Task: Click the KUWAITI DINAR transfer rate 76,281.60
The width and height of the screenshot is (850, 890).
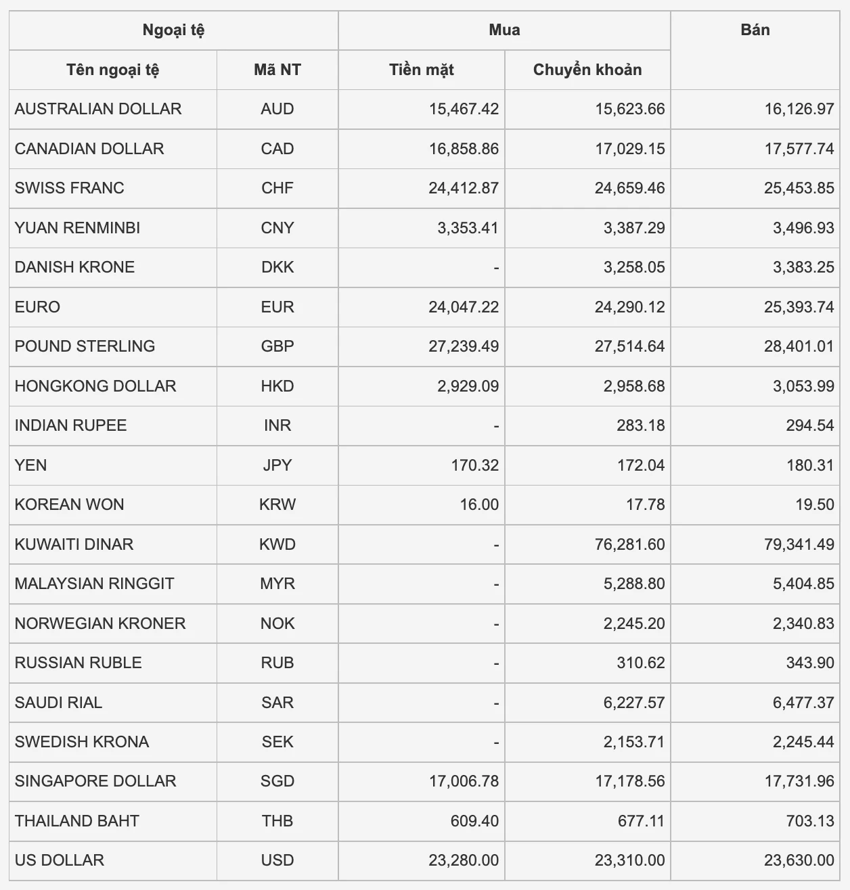Action: click(629, 544)
